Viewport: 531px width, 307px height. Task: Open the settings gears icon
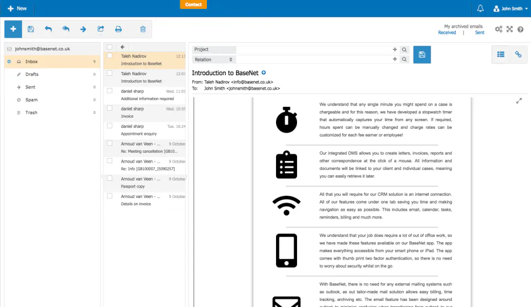498,29
